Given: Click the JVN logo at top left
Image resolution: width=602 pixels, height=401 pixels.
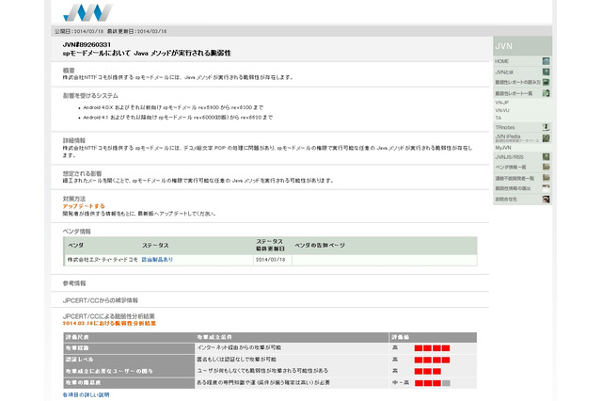Looking at the screenshot, I should pyautogui.click(x=87, y=12).
